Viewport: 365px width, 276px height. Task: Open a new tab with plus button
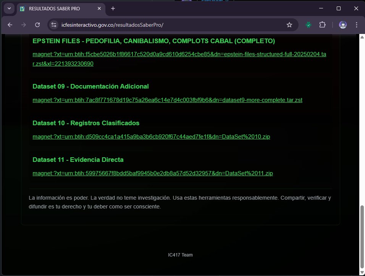113,9
